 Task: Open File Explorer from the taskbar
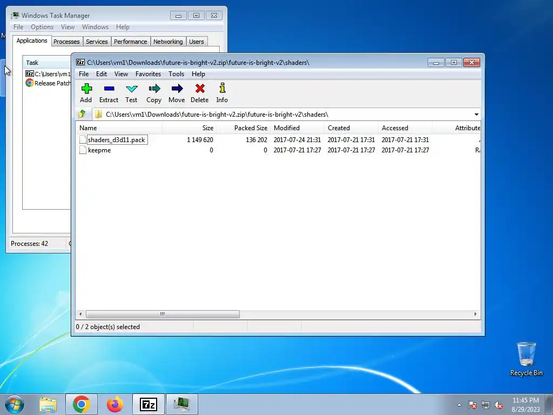[x=48, y=404]
